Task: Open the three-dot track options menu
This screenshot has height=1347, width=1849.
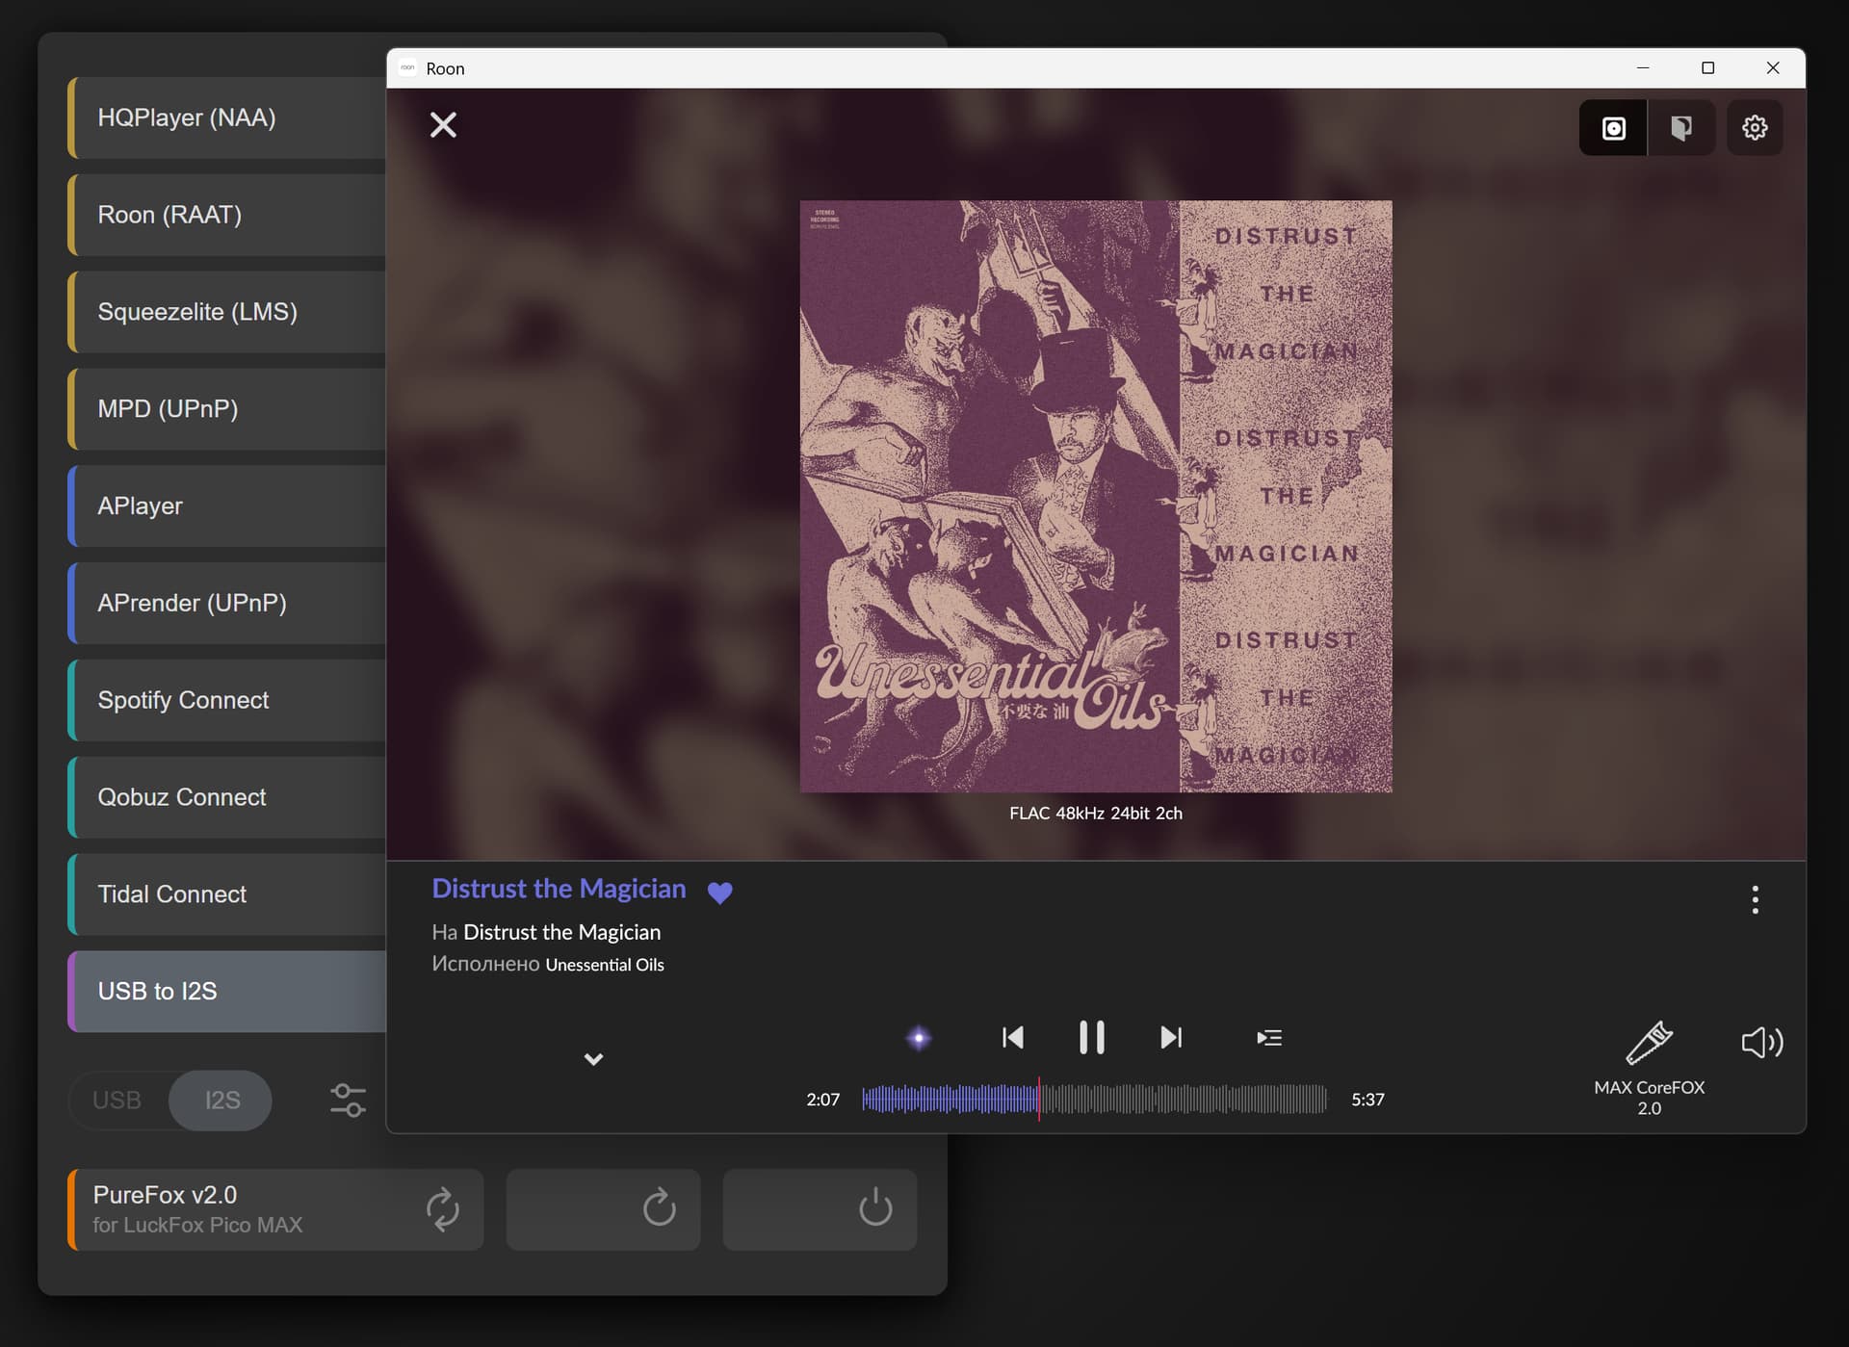Action: coord(1755,899)
